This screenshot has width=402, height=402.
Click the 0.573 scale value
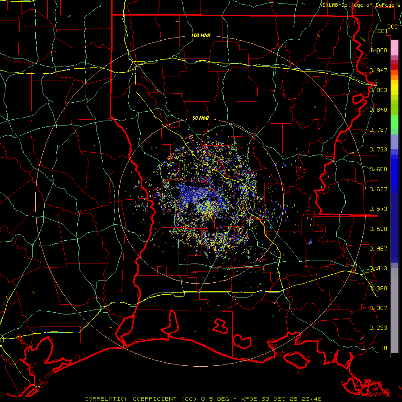pyautogui.click(x=378, y=209)
